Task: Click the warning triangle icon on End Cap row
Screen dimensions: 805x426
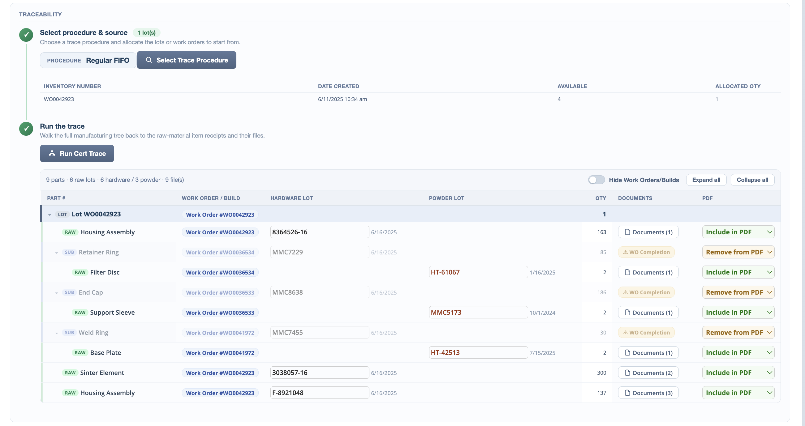Action: [x=625, y=293]
